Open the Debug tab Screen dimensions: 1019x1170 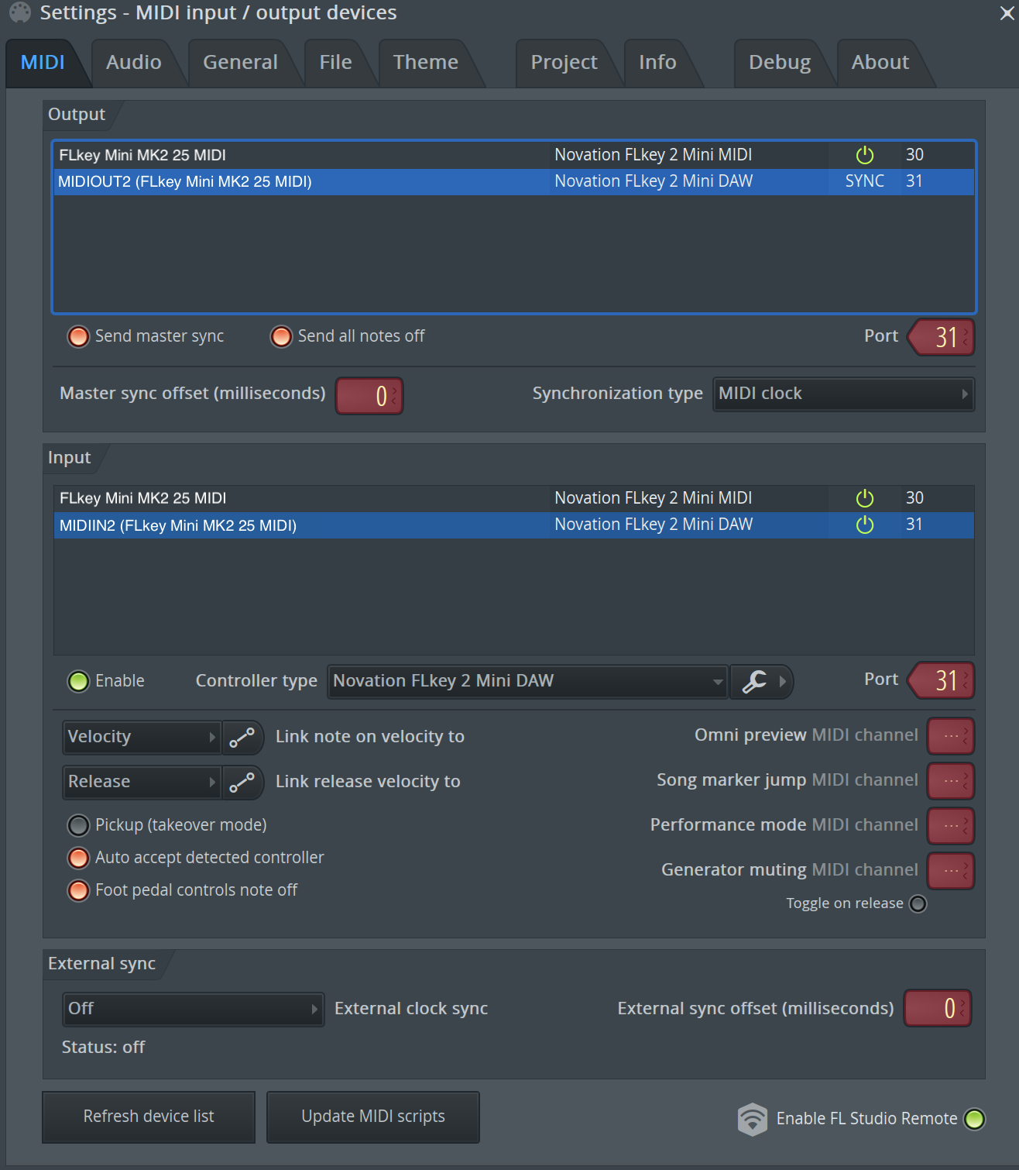click(780, 62)
